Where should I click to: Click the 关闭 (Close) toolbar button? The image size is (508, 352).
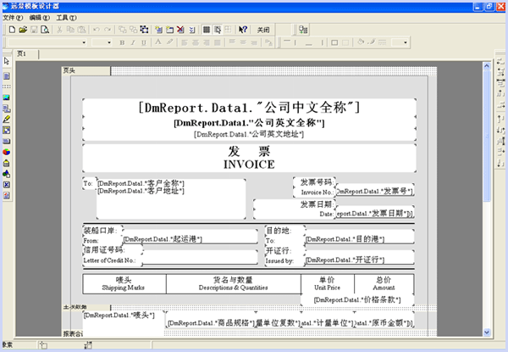[263, 30]
